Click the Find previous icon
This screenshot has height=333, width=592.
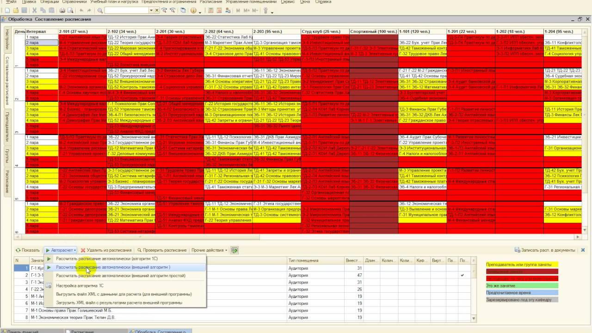point(172,10)
